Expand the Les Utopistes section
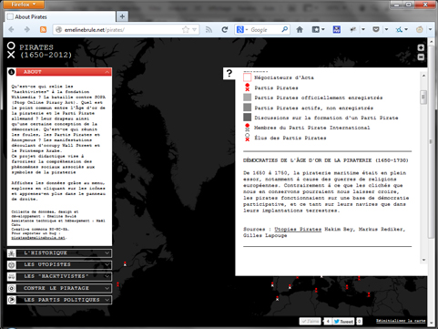This screenshot has width=438, height=329. [x=64, y=264]
